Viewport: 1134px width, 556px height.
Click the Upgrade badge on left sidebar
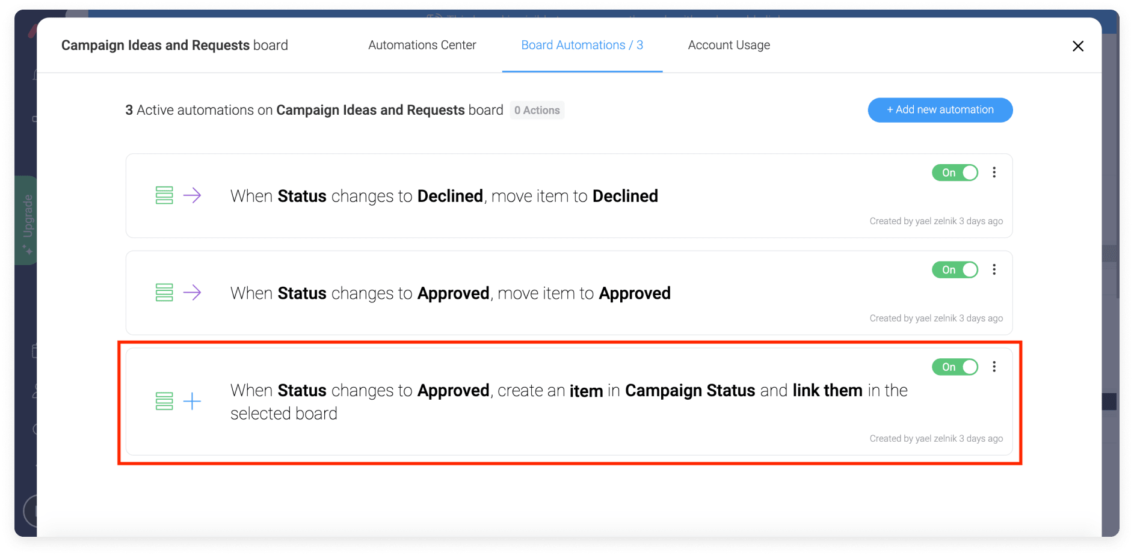coord(26,221)
